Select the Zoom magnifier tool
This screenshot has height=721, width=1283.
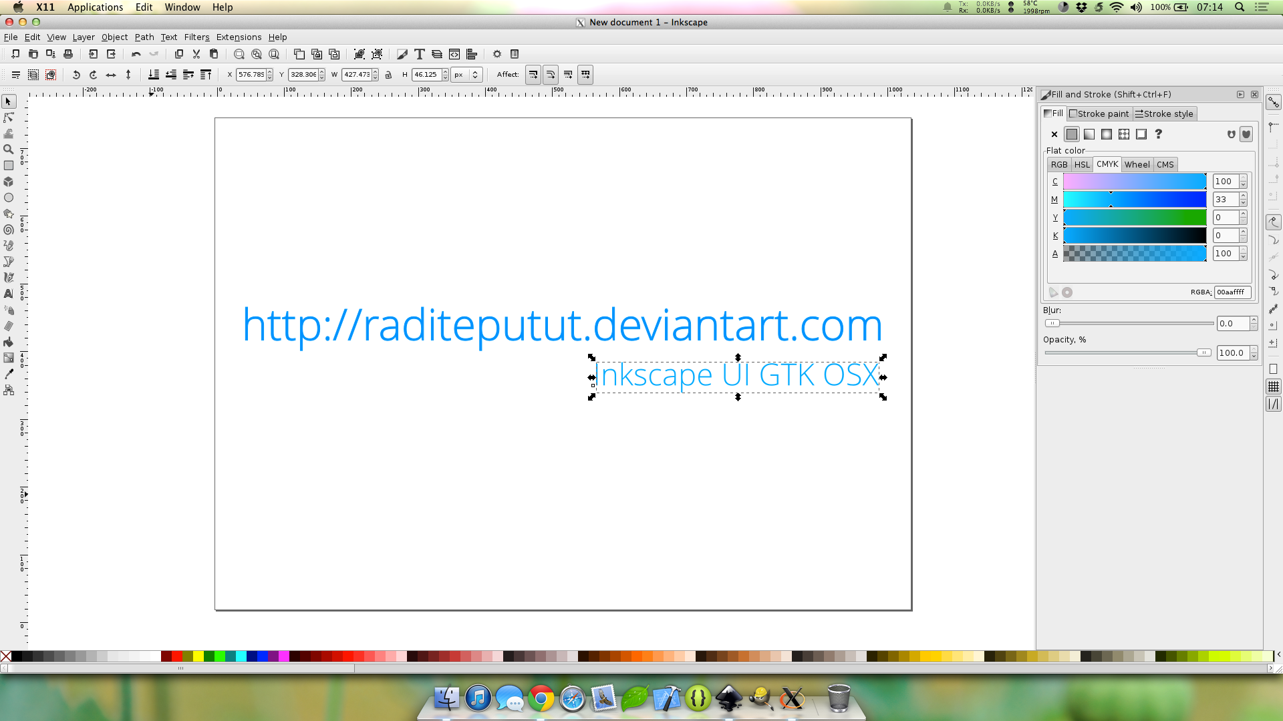(9, 150)
